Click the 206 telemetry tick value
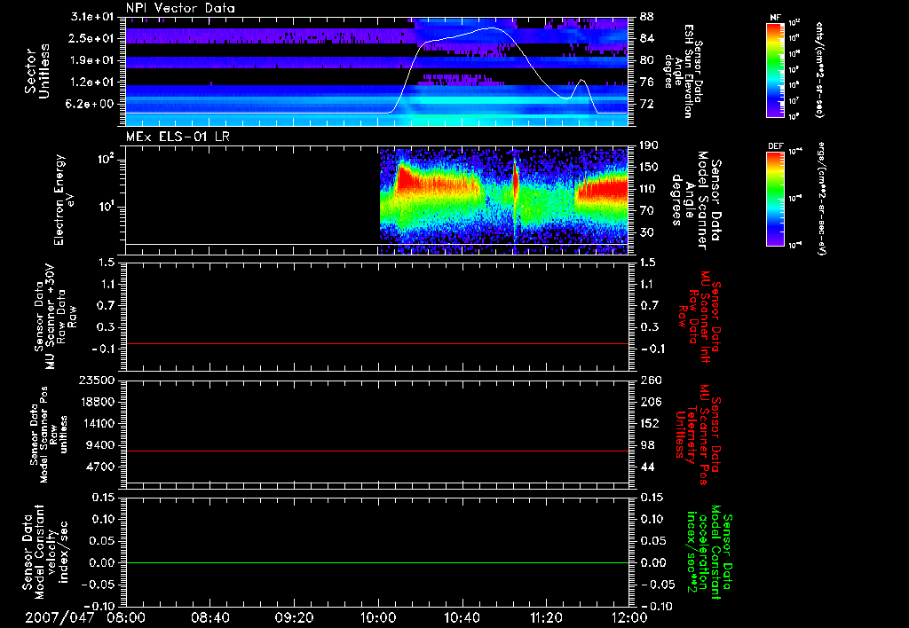Image resolution: width=909 pixels, height=628 pixels. (x=651, y=402)
